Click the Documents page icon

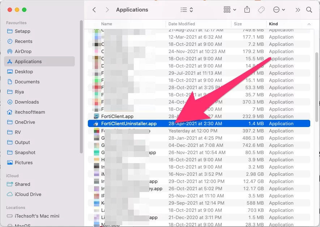pos(10,82)
